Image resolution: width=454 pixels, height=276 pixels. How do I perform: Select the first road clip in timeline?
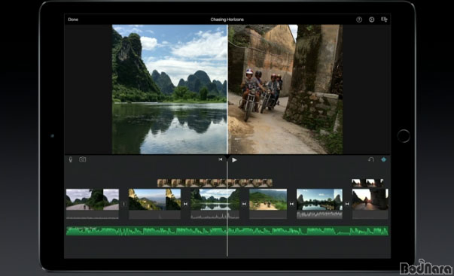coord(93,204)
